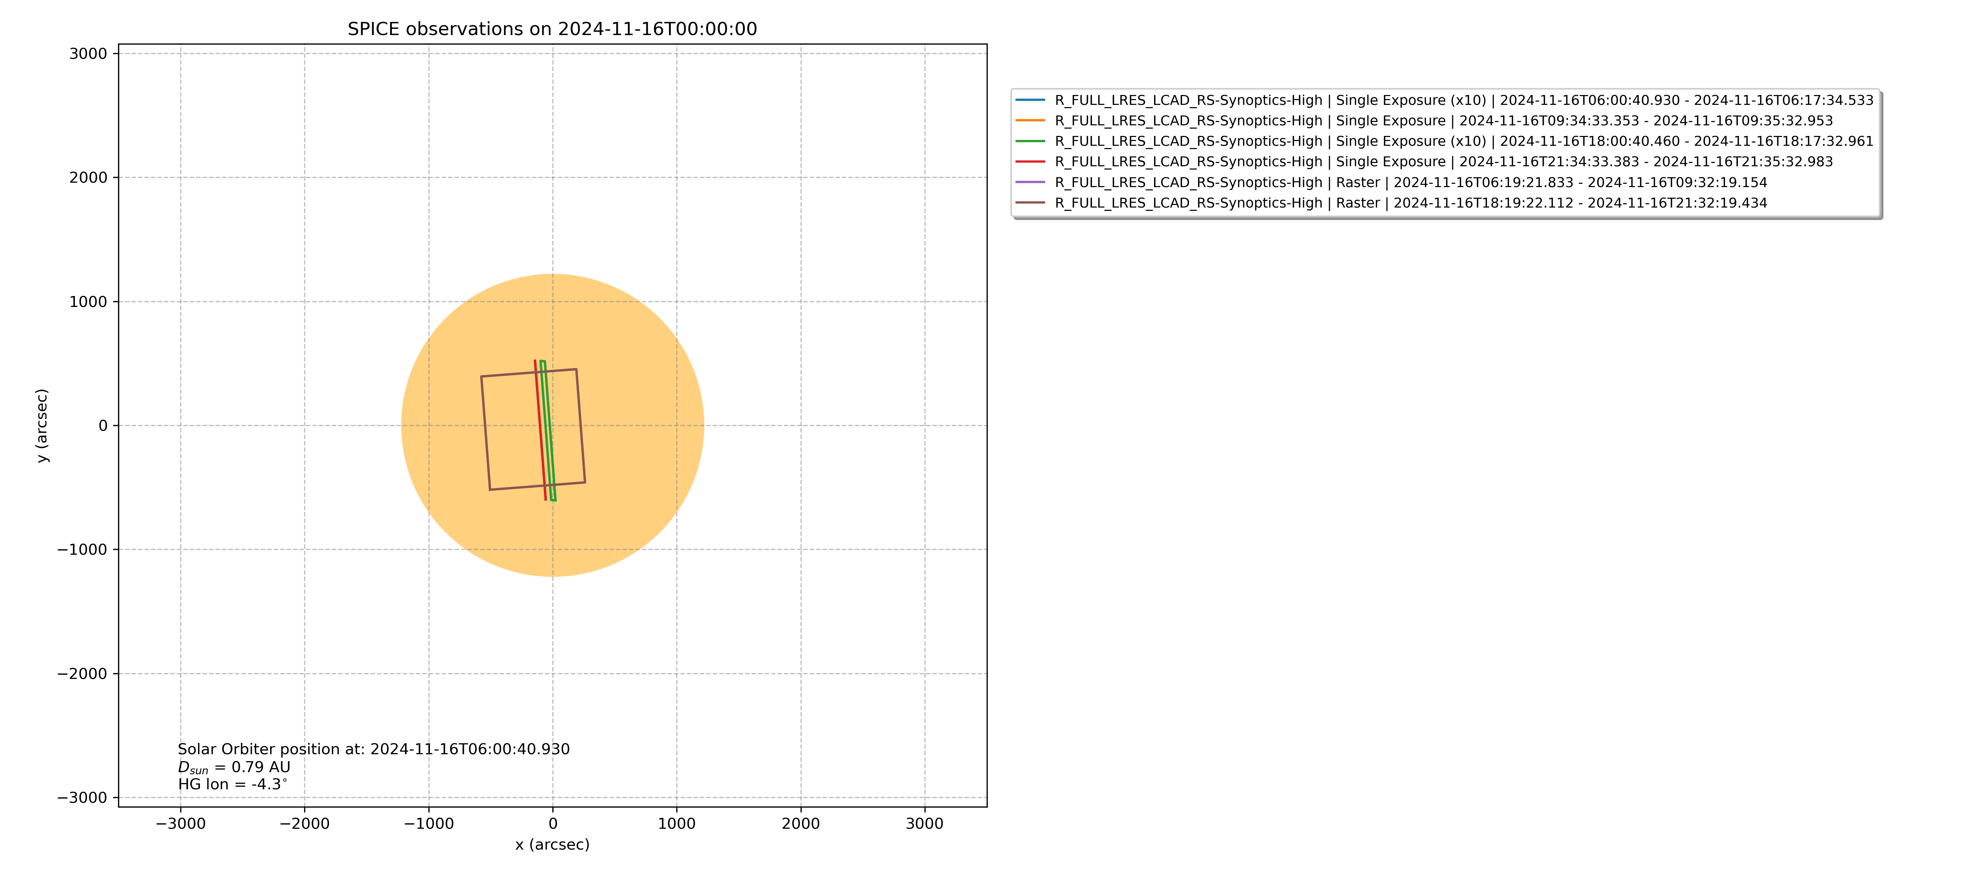The width and height of the screenshot is (1974, 877).
Task: Click the plot title SPICE observations
Action: point(552,29)
